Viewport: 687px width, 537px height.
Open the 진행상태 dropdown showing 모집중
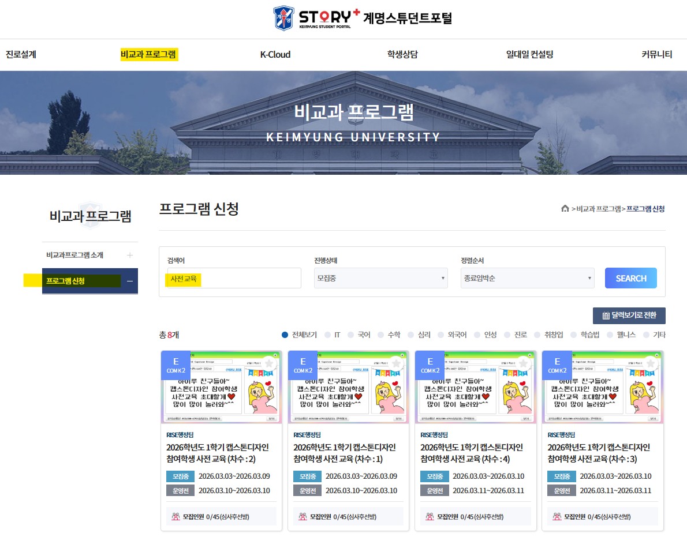(380, 278)
